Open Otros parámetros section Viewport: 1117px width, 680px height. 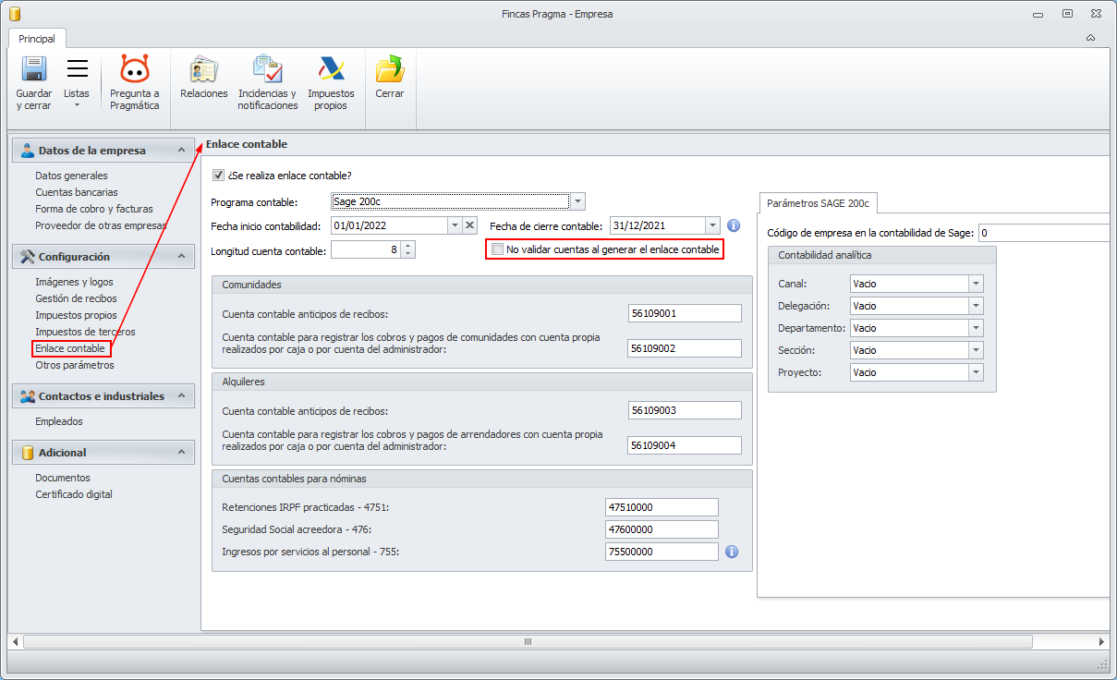[75, 365]
